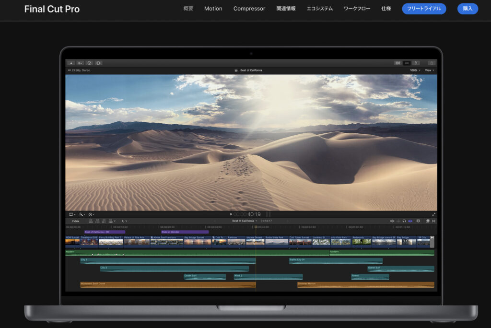
Task: Open the Compressor navigation item
Action: (249, 9)
